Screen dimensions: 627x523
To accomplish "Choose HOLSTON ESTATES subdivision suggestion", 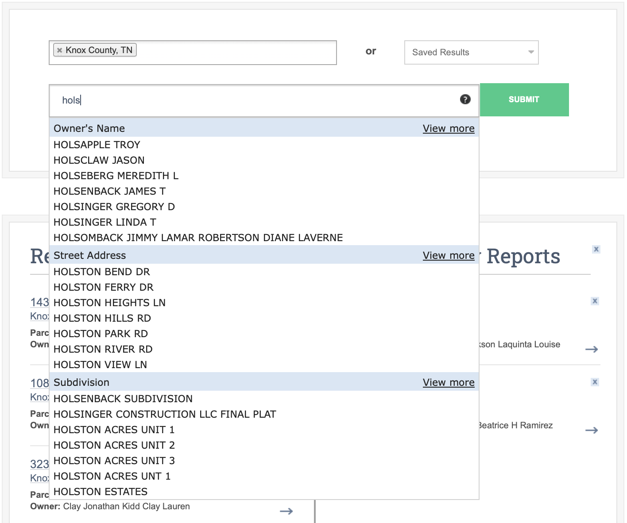I will click(x=101, y=492).
